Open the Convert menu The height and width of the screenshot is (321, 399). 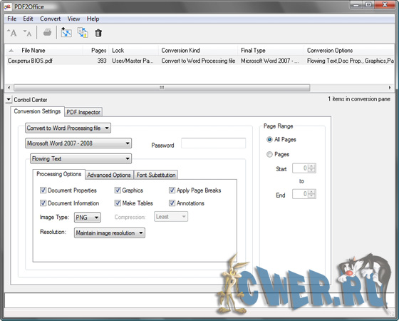50,19
